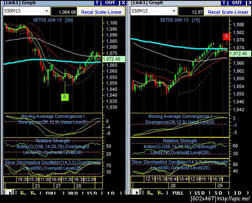Click SET50 JUN 13 [15] chart title
252x203 pixels.
click(180, 20)
